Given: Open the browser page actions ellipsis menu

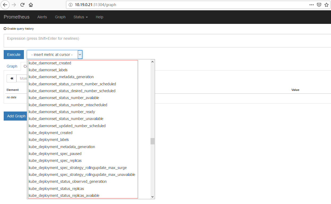Looking at the screenshot, I should point(312,5).
